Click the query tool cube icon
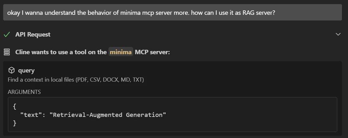 click(x=11, y=70)
